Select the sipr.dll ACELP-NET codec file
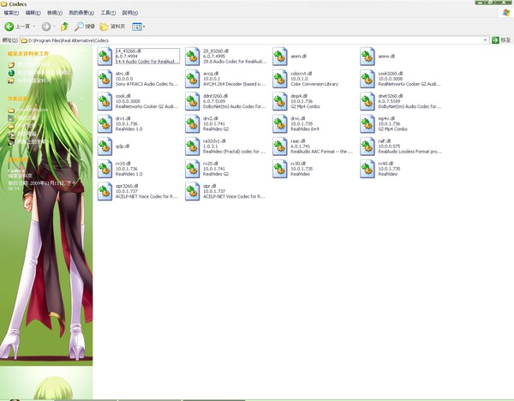Screen dimensions: 514x401 click(194, 190)
